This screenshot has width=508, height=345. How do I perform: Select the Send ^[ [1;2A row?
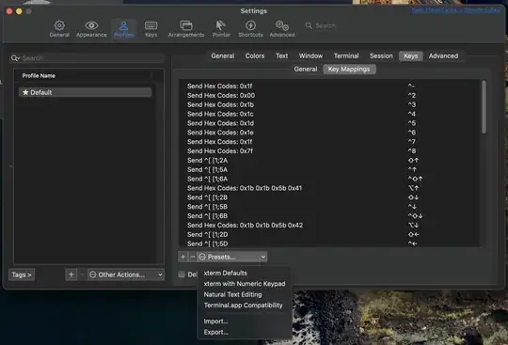click(x=330, y=160)
